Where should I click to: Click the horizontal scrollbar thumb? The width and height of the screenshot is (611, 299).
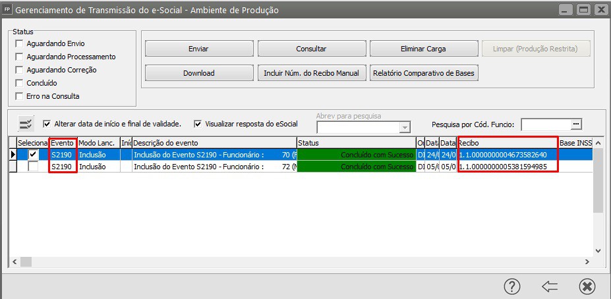click(x=26, y=261)
